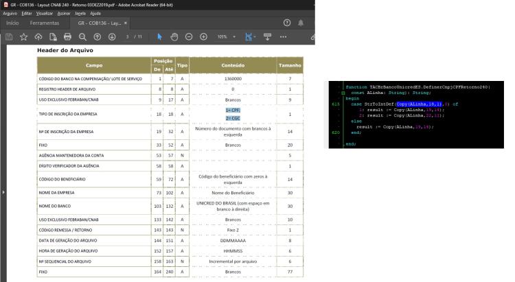Click selected 'Copy(ALinha,18,1)' in code editor

point(420,104)
